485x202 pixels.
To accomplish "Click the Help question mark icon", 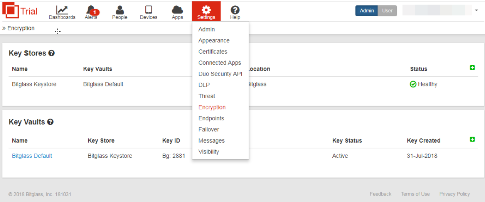I will click(235, 10).
